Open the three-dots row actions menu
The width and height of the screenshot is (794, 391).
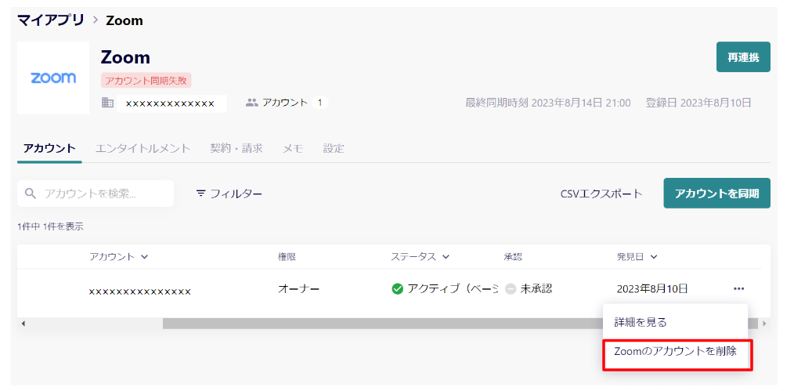[x=739, y=288]
